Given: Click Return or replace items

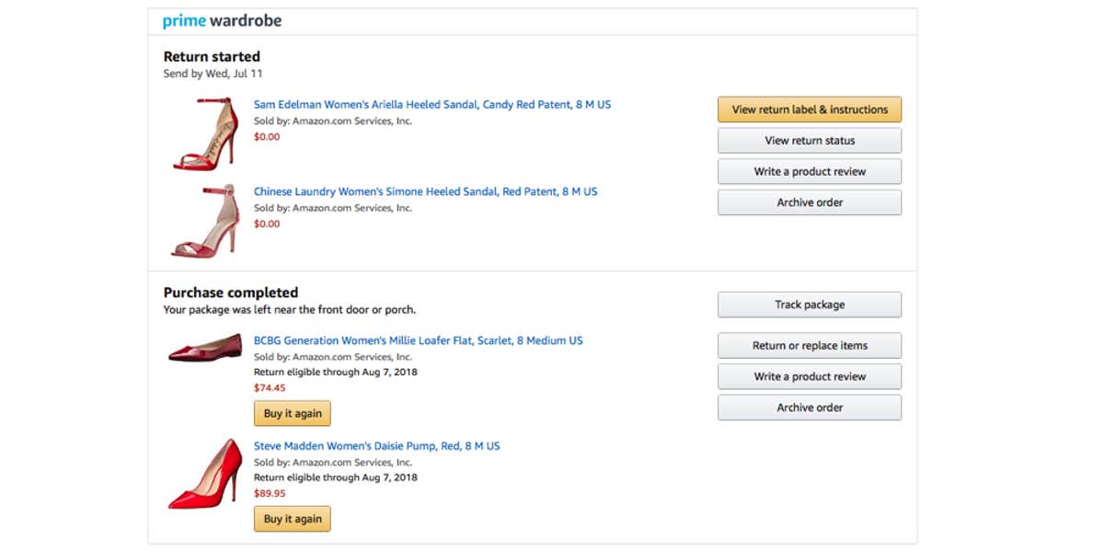Looking at the screenshot, I should (809, 345).
